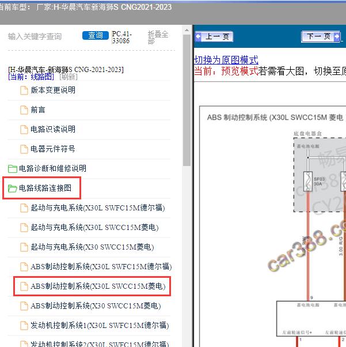Click scrollbar up arrow in left panel
Image resolution: width=346 pixels, height=347 pixels.
click(x=187, y=30)
